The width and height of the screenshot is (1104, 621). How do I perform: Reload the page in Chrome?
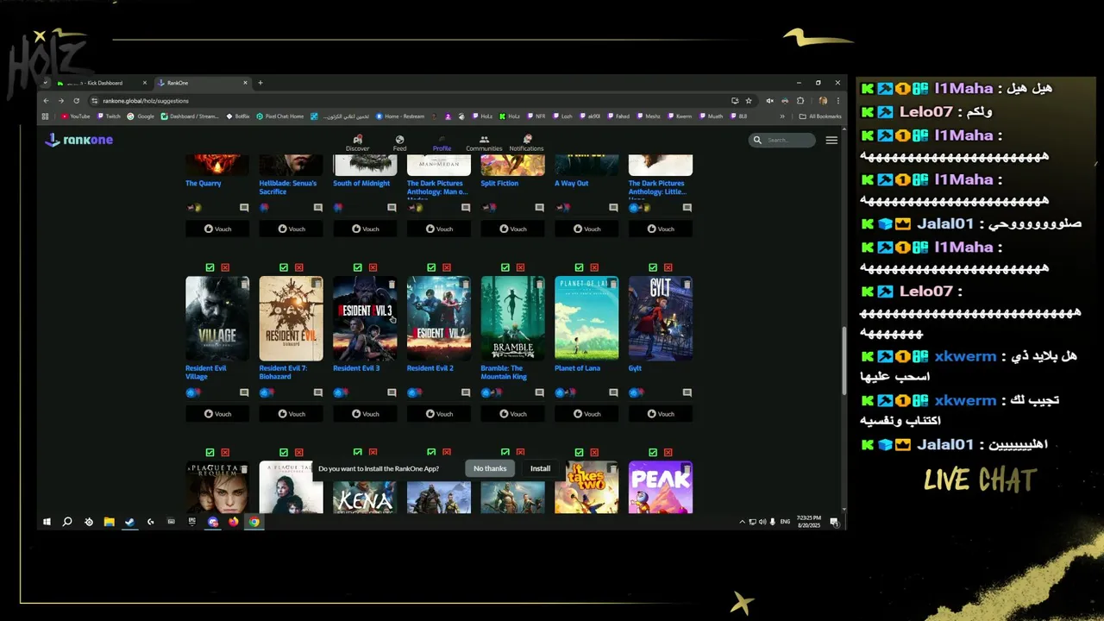click(x=76, y=100)
